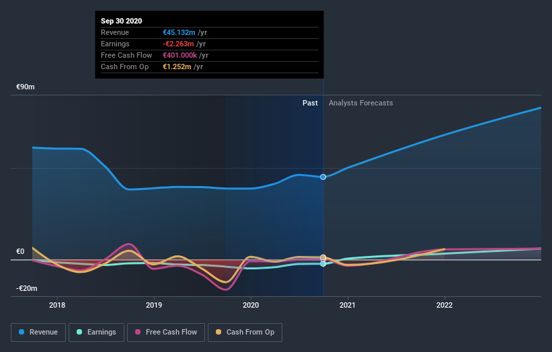Viewport: 552px width, 352px height.
Task: Click the €1.252m cash from op value
Action: coord(177,67)
